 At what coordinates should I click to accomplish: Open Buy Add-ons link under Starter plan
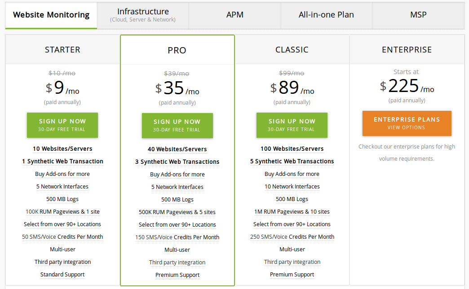62,174
